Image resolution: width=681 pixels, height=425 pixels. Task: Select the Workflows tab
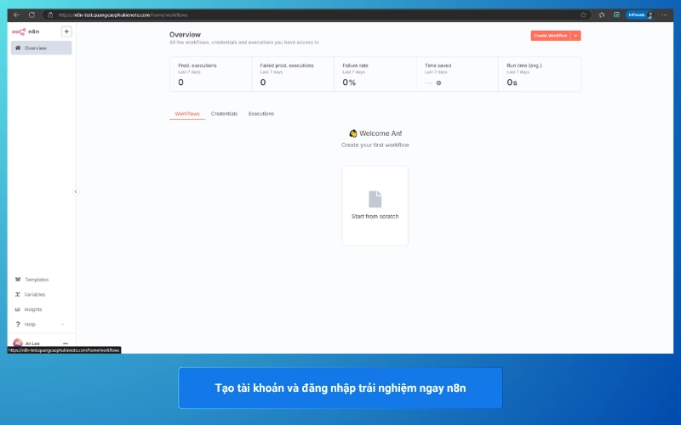coord(187,114)
